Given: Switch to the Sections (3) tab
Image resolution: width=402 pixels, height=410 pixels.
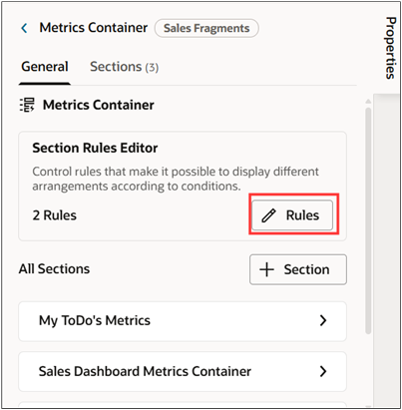Looking at the screenshot, I should click(x=124, y=67).
